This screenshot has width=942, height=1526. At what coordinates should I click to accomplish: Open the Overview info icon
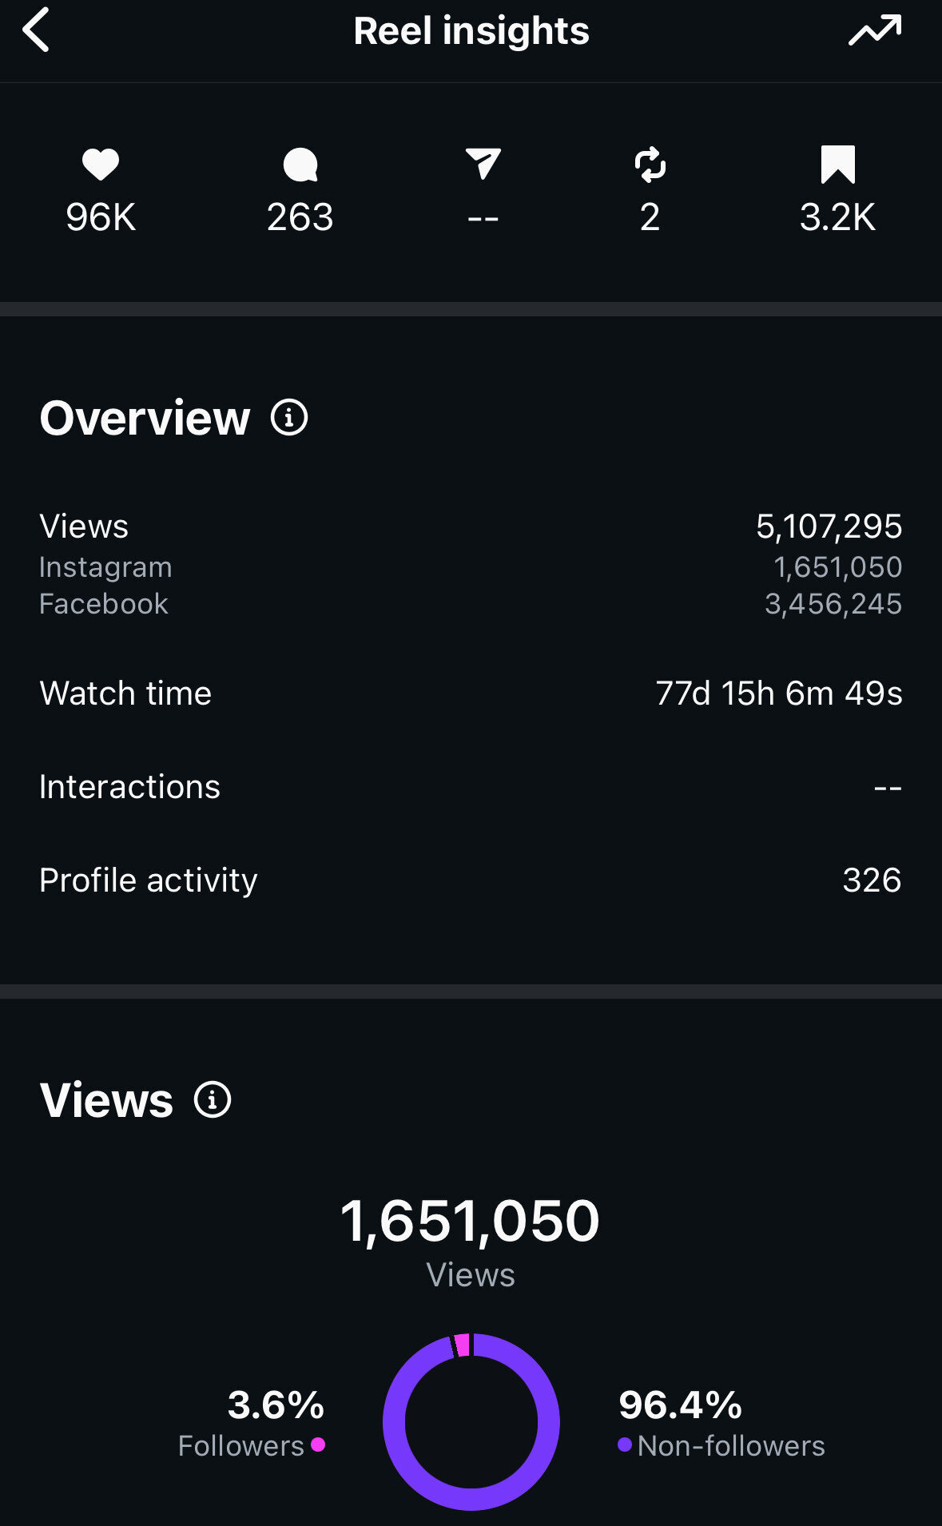[289, 417]
